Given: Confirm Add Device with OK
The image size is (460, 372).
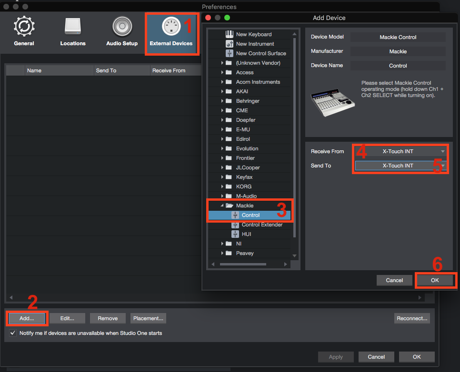Looking at the screenshot, I should 435,280.
